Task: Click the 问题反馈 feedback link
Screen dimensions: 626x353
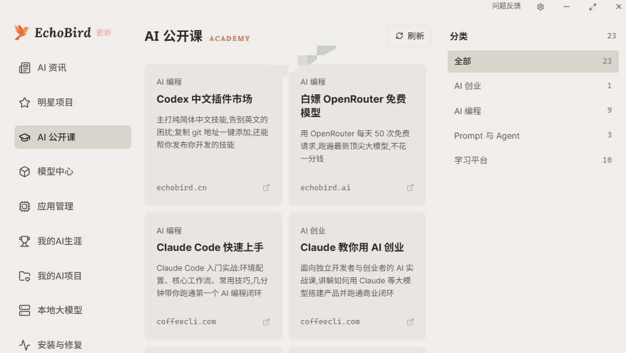Action: pyautogui.click(x=506, y=6)
